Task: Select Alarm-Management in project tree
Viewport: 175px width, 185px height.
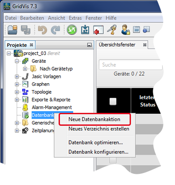Action: pos(52,107)
